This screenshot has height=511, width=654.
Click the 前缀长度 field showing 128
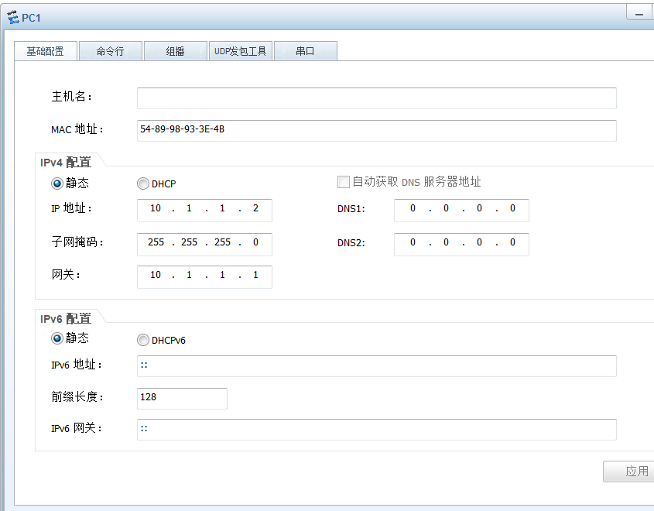click(x=183, y=399)
